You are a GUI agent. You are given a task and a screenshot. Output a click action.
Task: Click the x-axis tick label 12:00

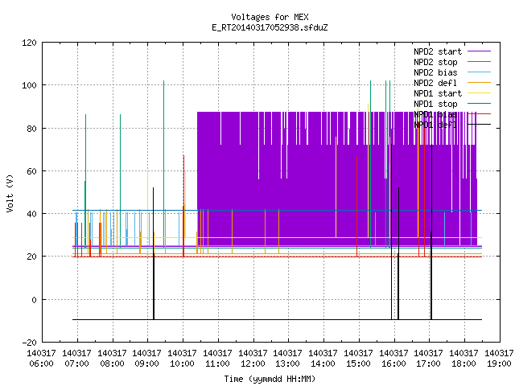pos(253,363)
